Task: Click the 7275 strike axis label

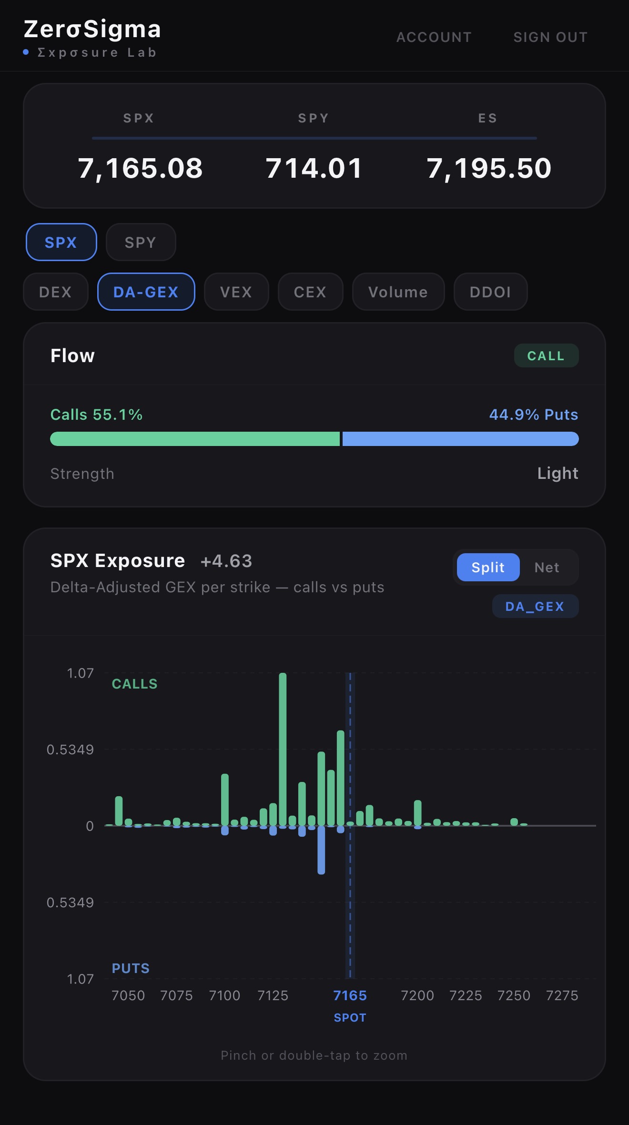Action: [562, 995]
